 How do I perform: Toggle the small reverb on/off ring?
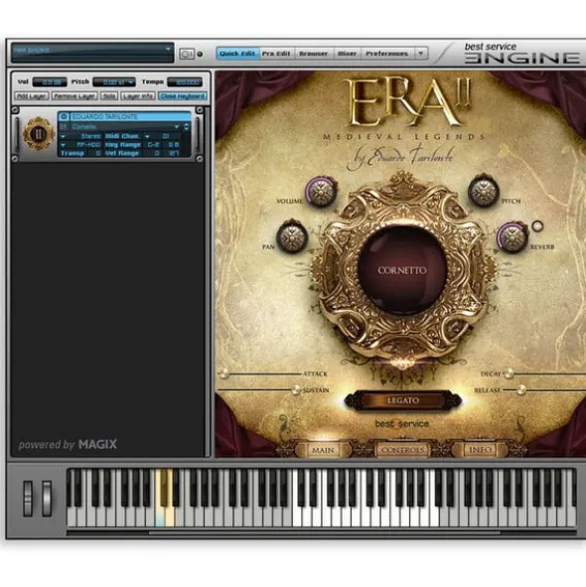pyautogui.click(x=537, y=225)
